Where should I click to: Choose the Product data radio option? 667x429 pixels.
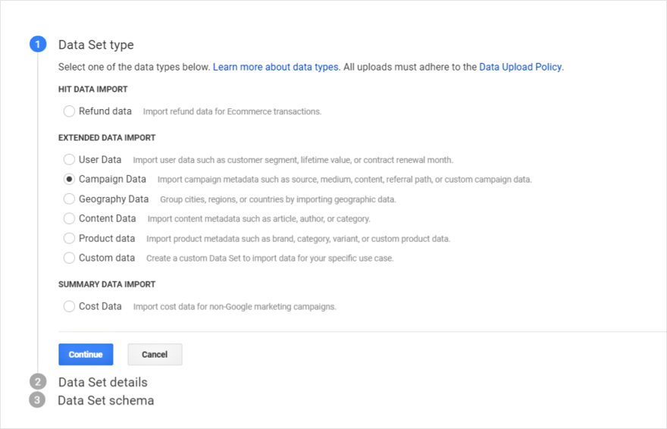tap(69, 238)
